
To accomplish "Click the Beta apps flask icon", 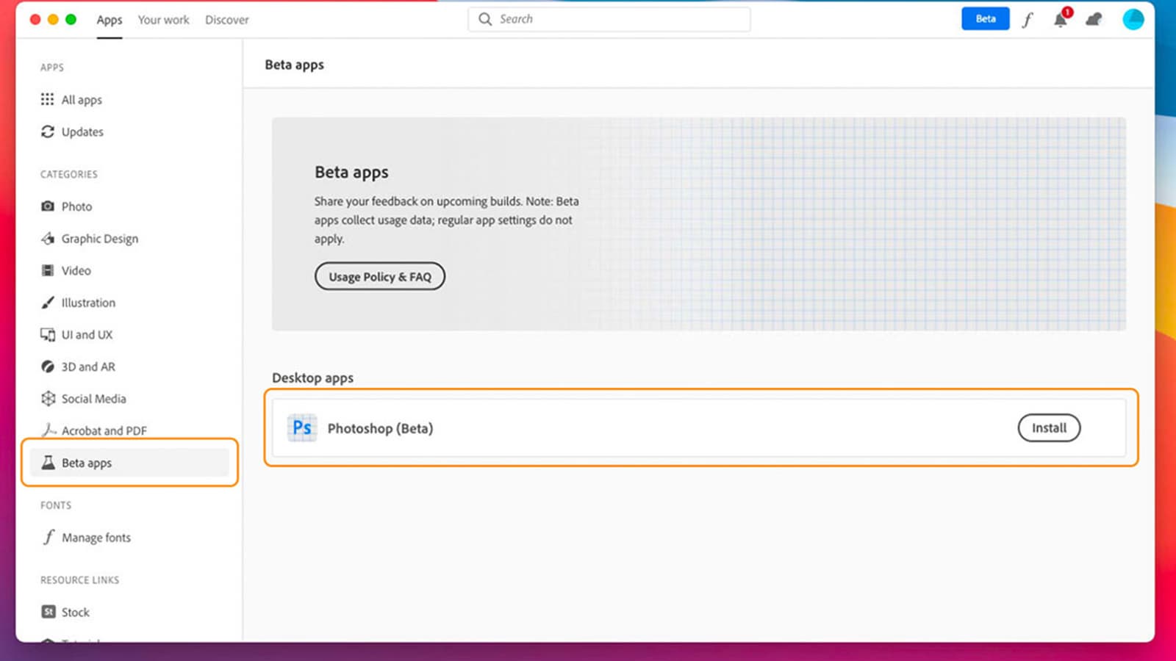I will [48, 463].
